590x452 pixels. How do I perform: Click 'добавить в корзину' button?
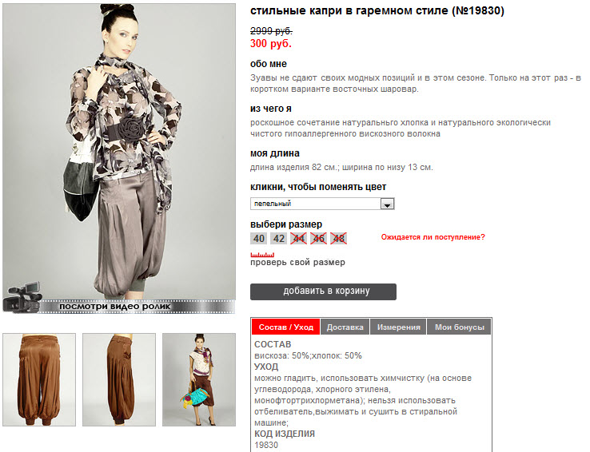click(323, 291)
